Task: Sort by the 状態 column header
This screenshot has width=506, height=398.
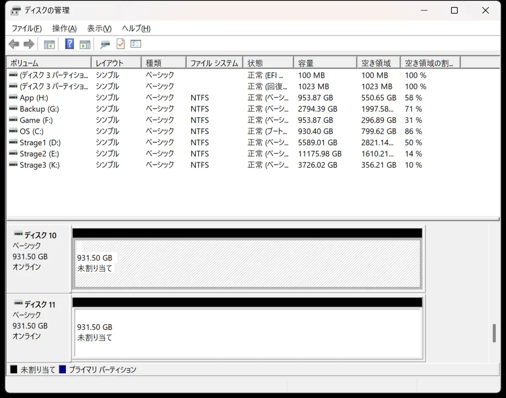Action: coord(268,63)
